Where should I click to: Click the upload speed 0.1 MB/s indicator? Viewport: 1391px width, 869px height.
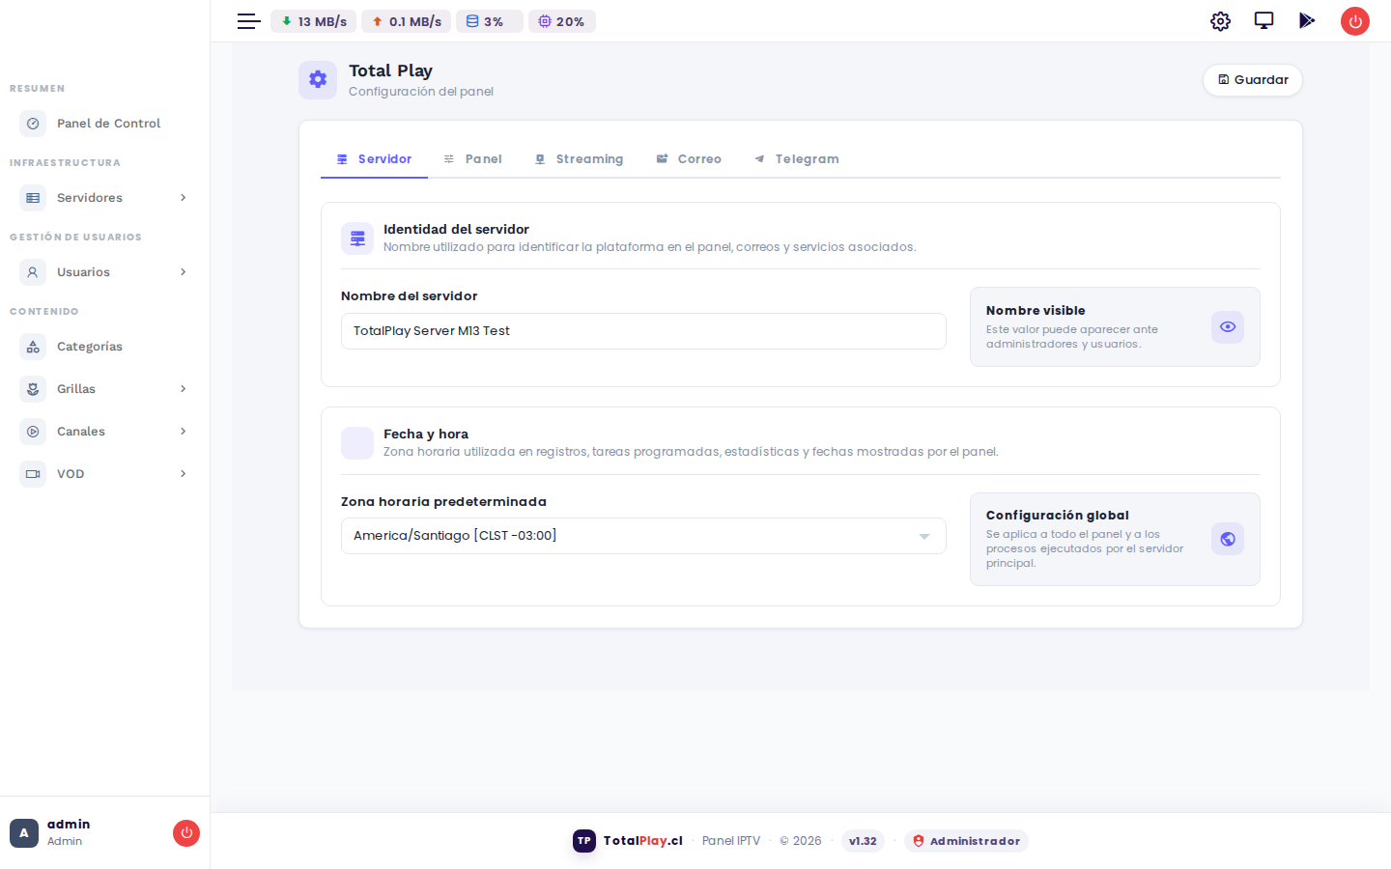[407, 21]
